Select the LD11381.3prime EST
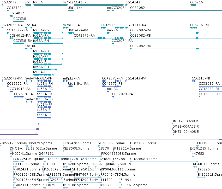This screenshot has width=222, height=189. point(15,167)
